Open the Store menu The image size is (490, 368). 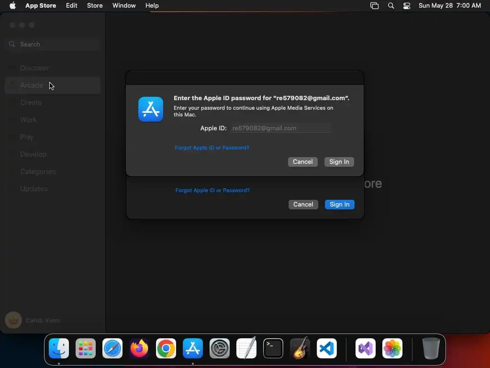click(x=95, y=5)
